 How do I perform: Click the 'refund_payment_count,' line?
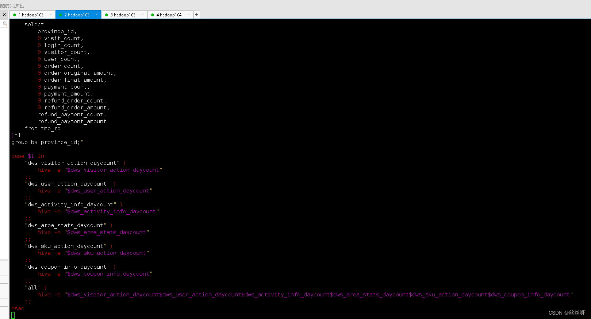pos(72,114)
